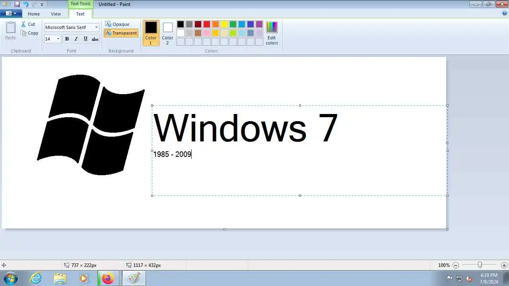Image resolution: width=509 pixels, height=286 pixels.
Task: Pick the yellow color swatch
Action: coord(224,24)
